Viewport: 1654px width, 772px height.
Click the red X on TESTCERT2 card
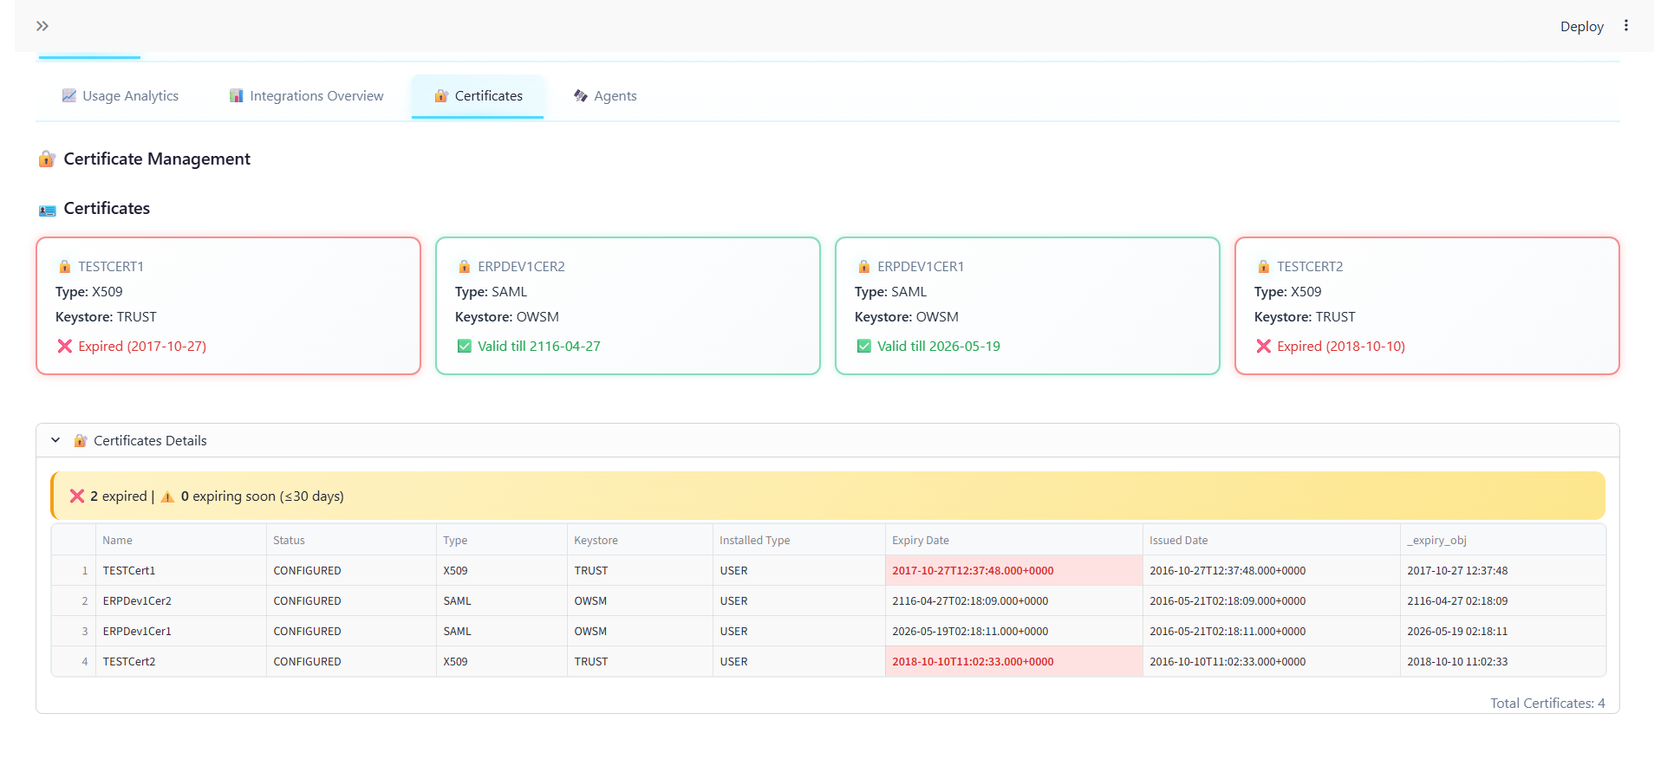(1264, 347)
